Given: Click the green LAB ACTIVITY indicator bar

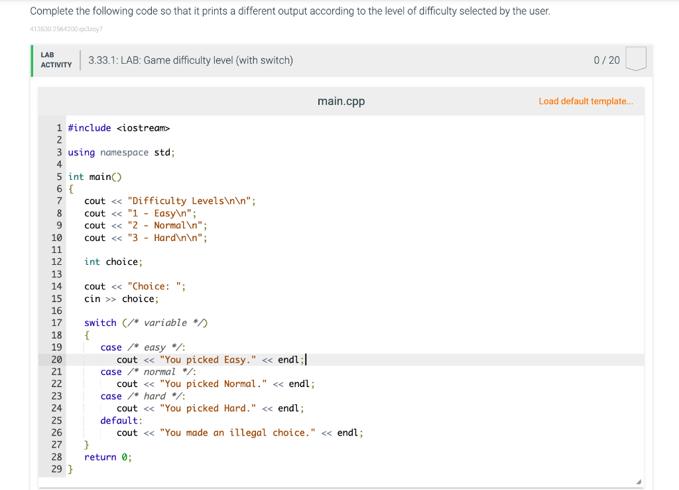Looking at the screenshot, I should coord(31,59).
